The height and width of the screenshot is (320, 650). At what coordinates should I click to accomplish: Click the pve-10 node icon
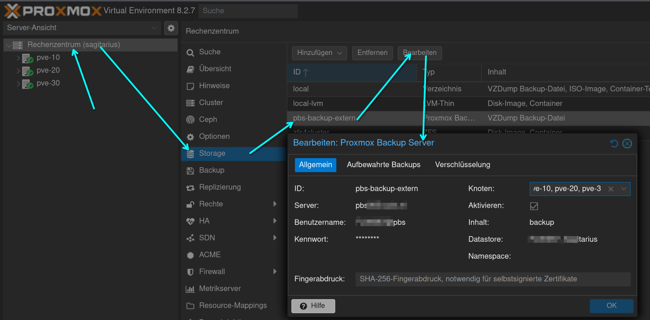pos(28,58)
